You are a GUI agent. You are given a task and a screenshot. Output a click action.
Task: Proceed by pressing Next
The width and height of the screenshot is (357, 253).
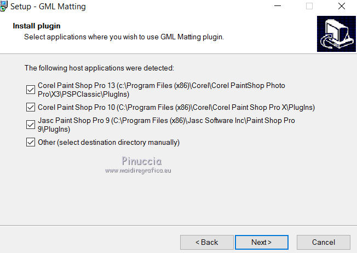point(261,242)
